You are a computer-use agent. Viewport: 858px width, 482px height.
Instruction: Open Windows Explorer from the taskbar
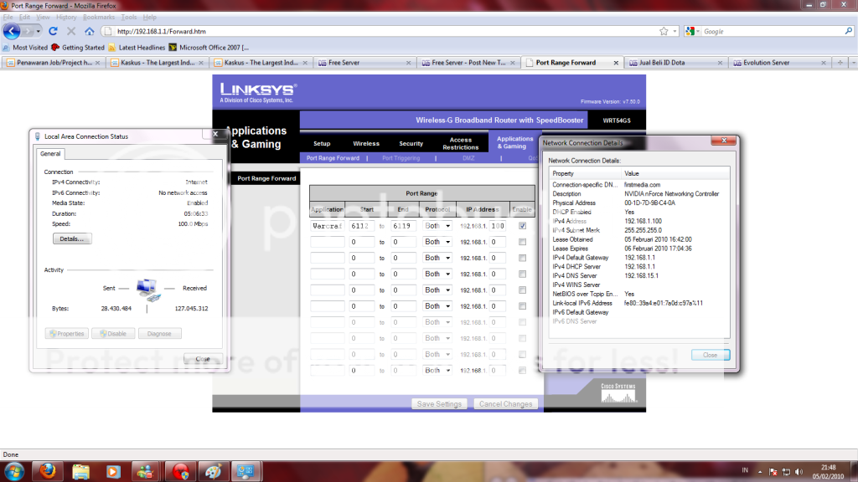point(80,471)
